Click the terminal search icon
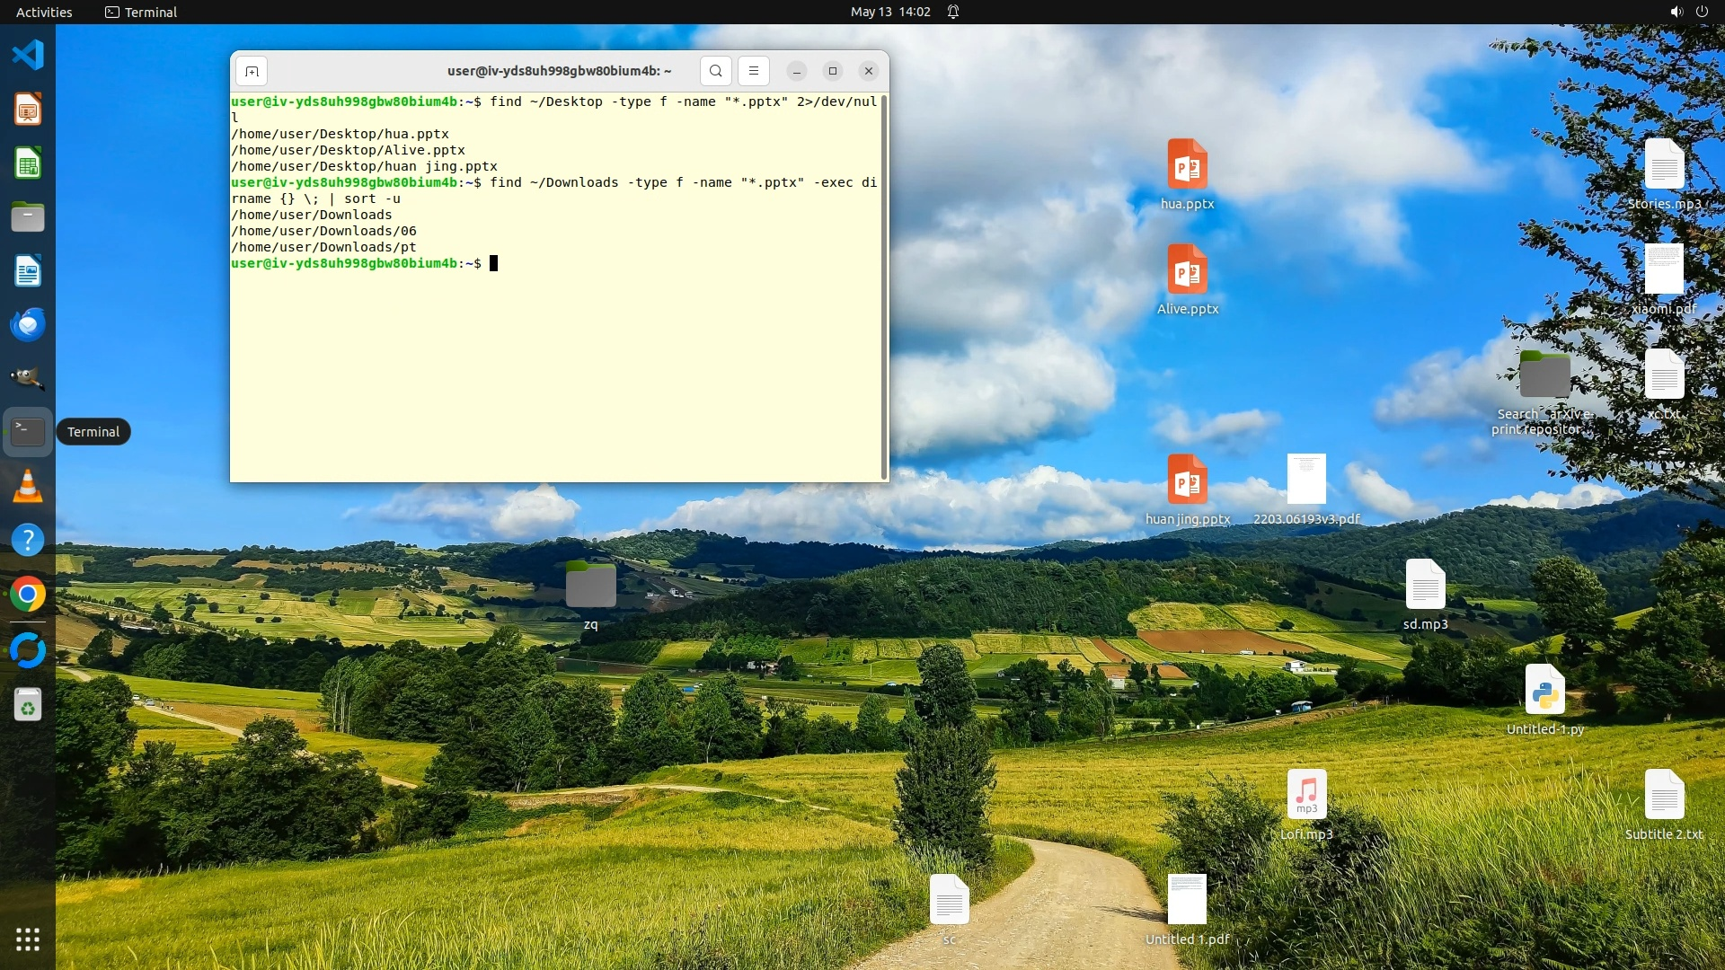The height and width of the screenshot is (970, 1725). [x=715, y=71]
